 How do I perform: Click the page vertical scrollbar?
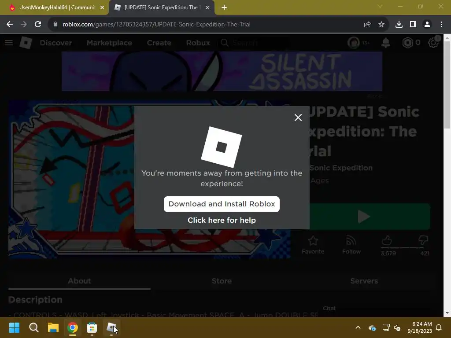[447, 85]
